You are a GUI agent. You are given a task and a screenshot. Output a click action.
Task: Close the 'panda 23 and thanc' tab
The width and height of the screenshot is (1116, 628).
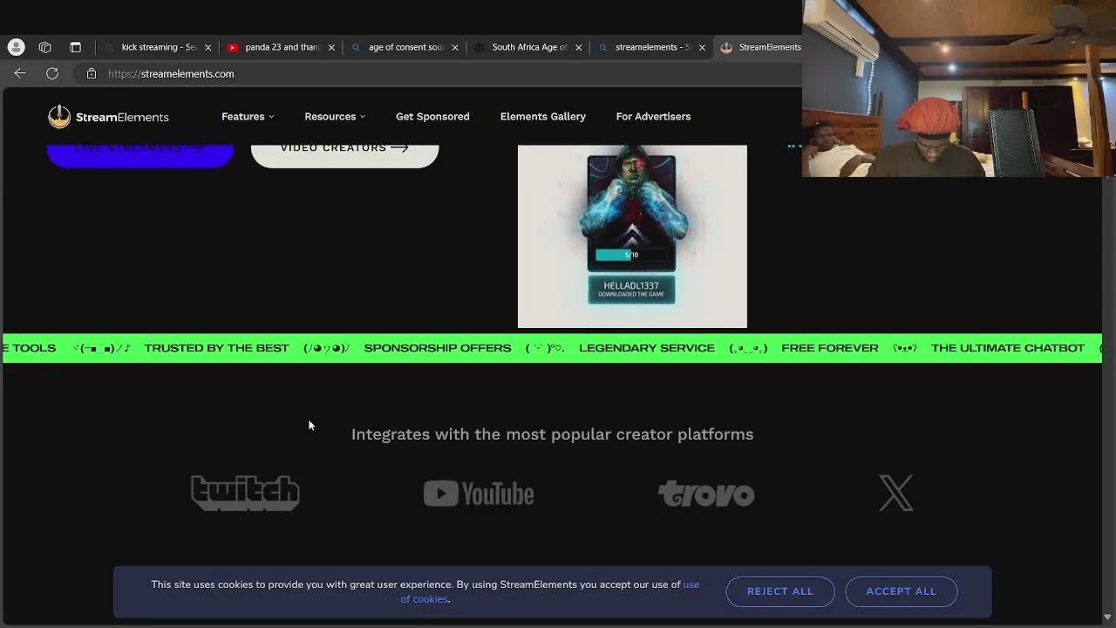point(331,47)
